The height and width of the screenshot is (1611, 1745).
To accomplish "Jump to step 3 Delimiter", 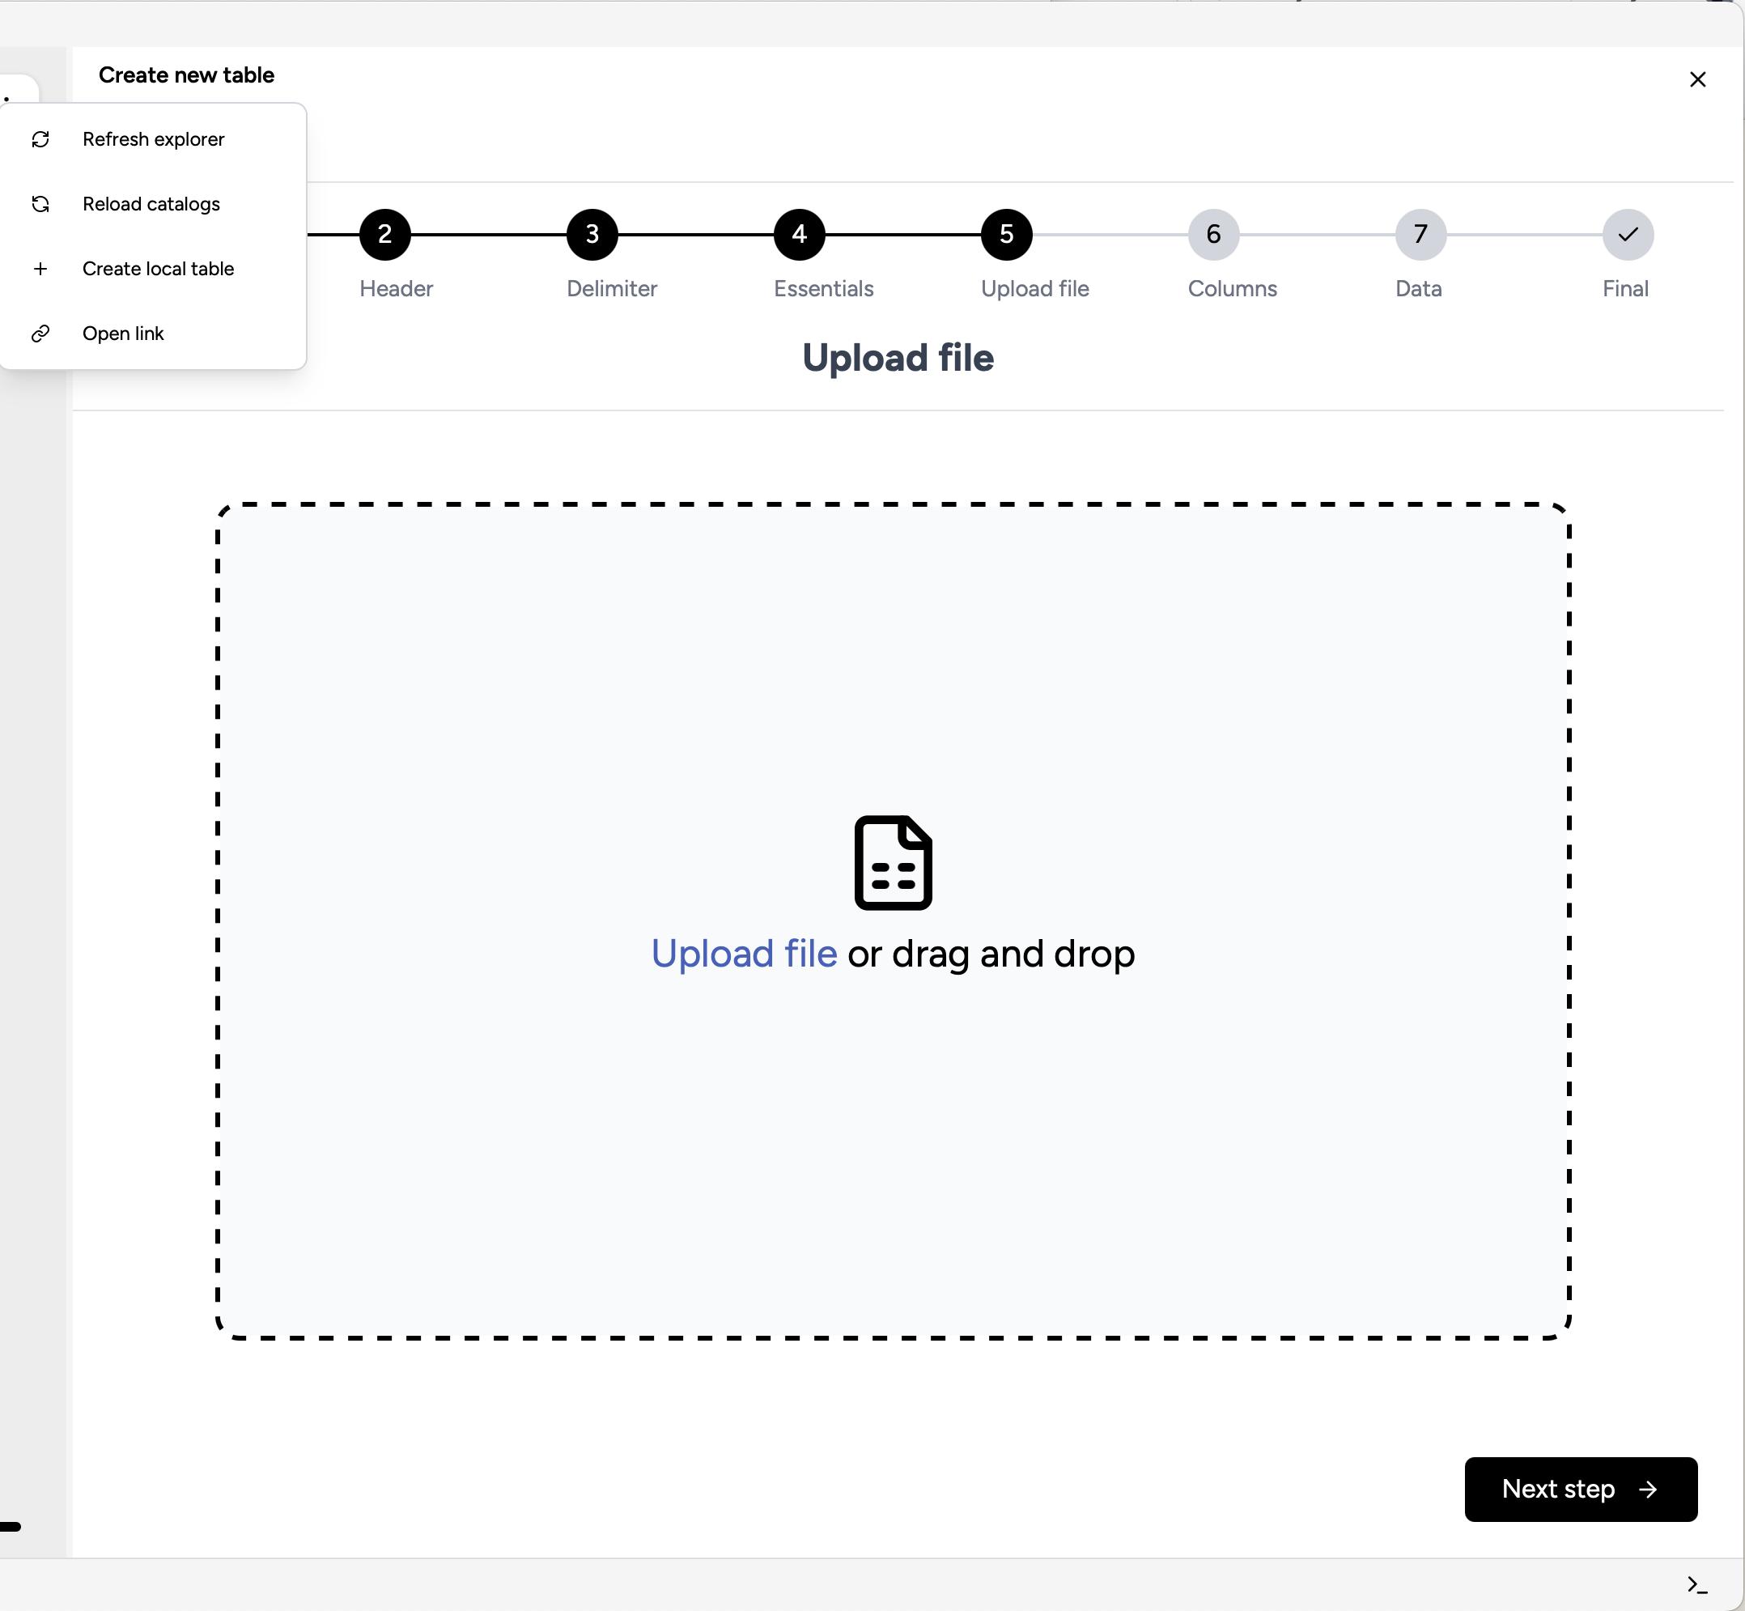I will [x=592, y=234].
